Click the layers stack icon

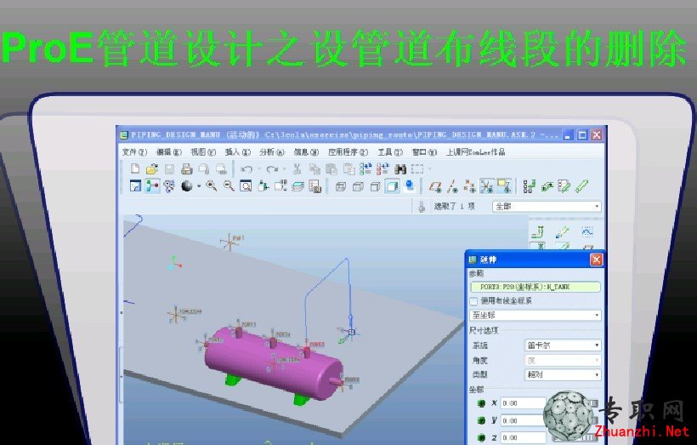[297, 186]
